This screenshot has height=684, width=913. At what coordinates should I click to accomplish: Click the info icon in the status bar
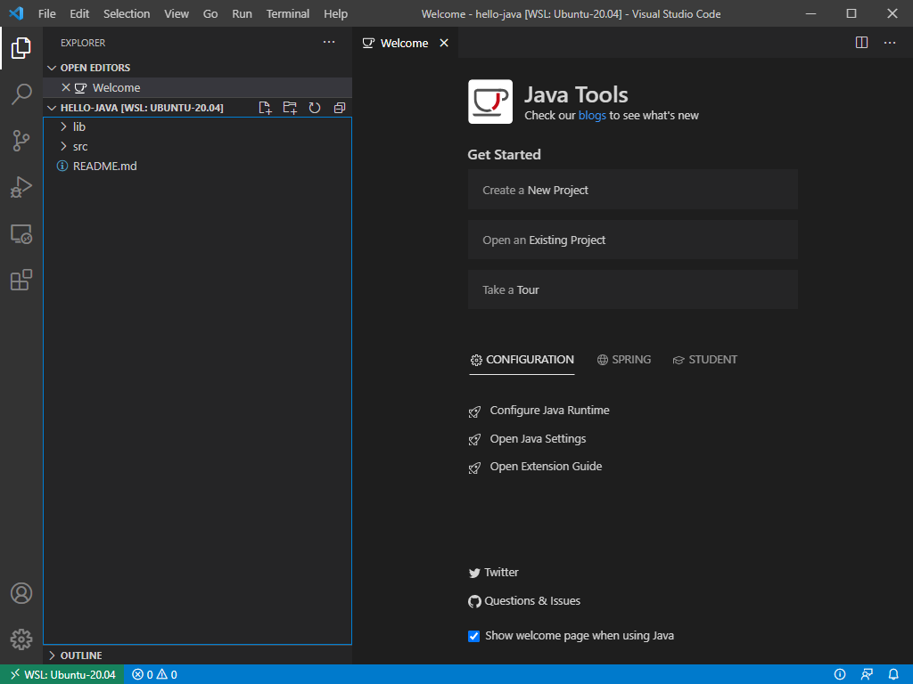(x=840, y=675)
